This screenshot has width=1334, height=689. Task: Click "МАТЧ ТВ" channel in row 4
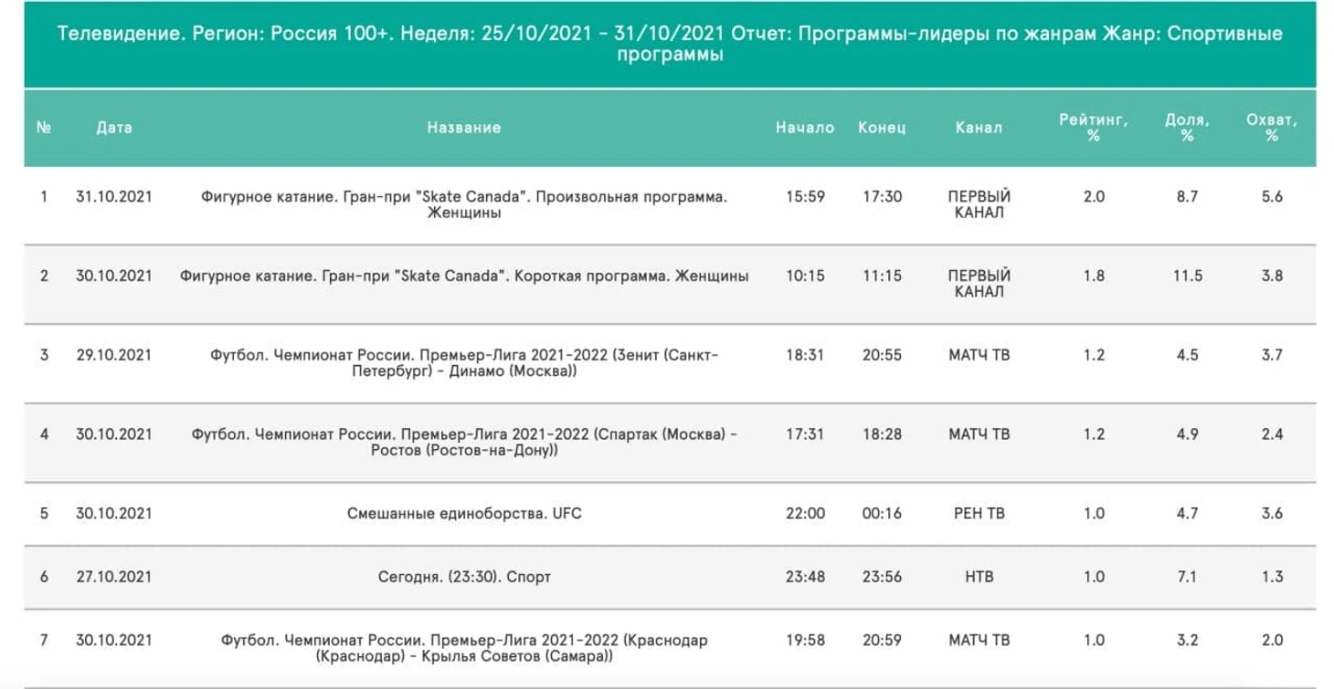click(979, 434)
